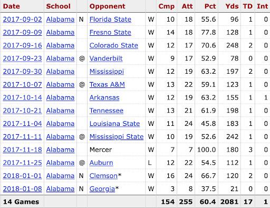Select the Vanderbilt opponent link
The height and width of the screenshot is (208, 270).
106,58
